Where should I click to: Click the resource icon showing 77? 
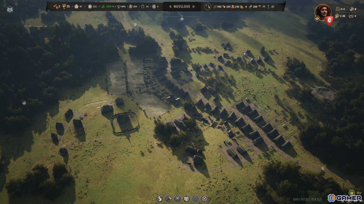click(x=260, y=7)
